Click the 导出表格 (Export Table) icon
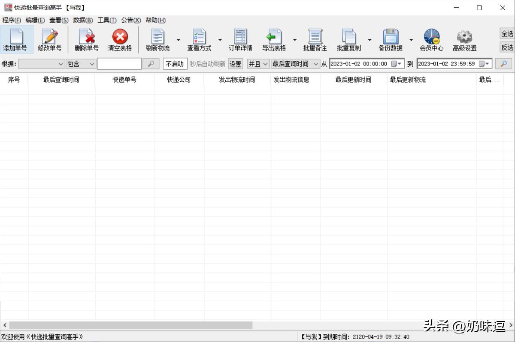Screen dimensions: 515x342 (x=273, y=39)
